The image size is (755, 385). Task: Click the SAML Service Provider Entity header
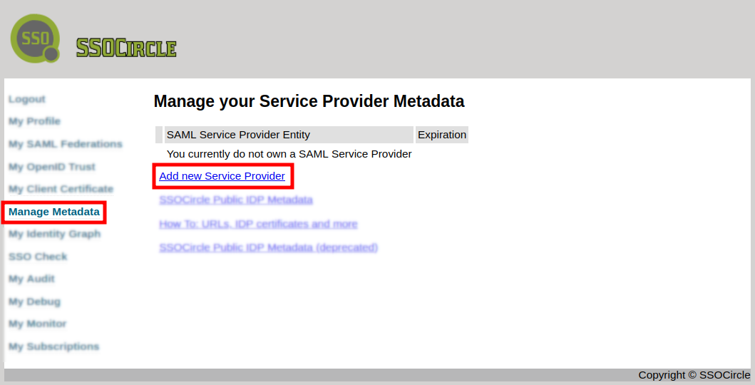pyautogui.click(x=238, y=135)
